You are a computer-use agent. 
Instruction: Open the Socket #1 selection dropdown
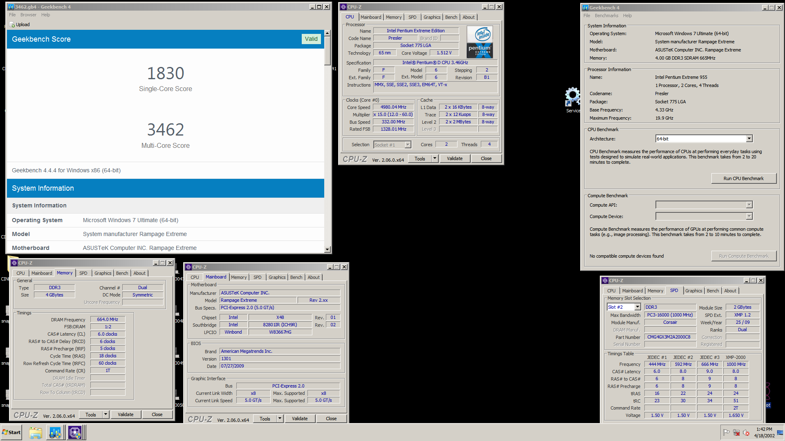(x=408, y=145)
